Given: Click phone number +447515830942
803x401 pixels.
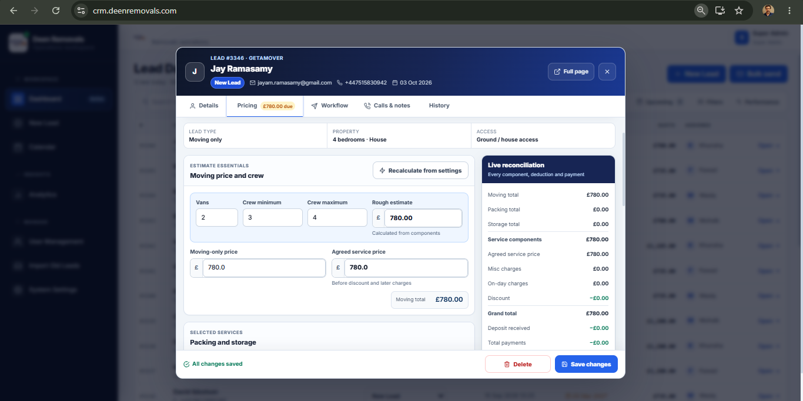Looking at the screenshot, I should [362, 83].
